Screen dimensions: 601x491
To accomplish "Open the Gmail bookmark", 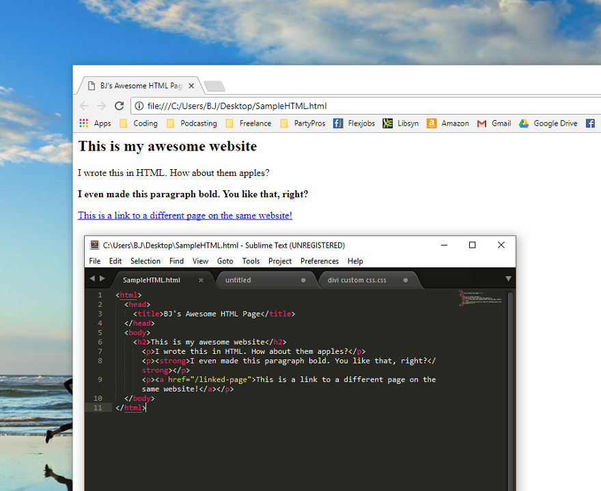I will [x=494, y=123].
